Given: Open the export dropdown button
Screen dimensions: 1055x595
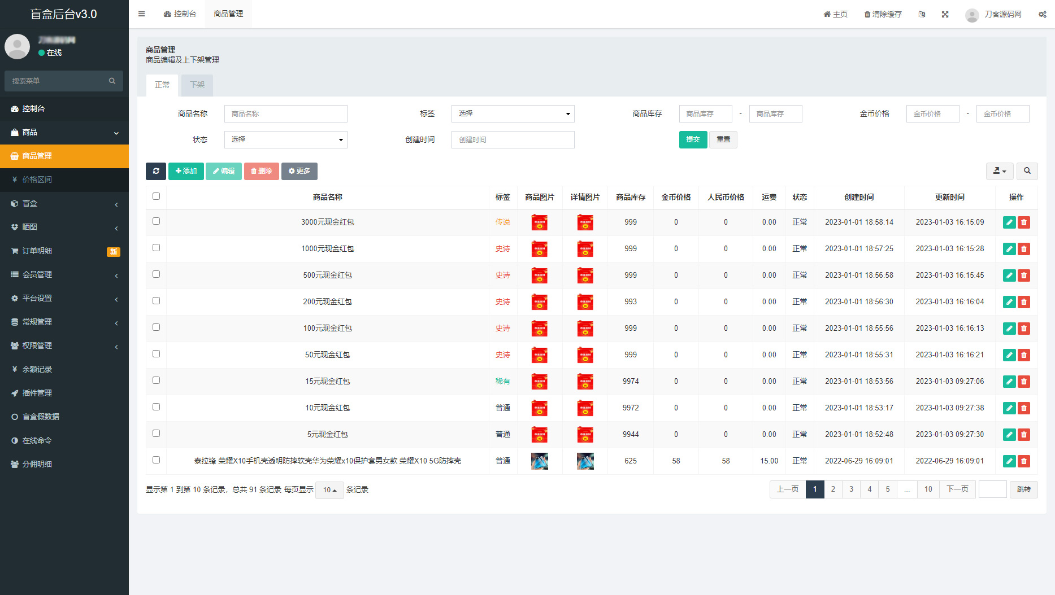Looking at the screenshot, I should (x=999, y=171).
